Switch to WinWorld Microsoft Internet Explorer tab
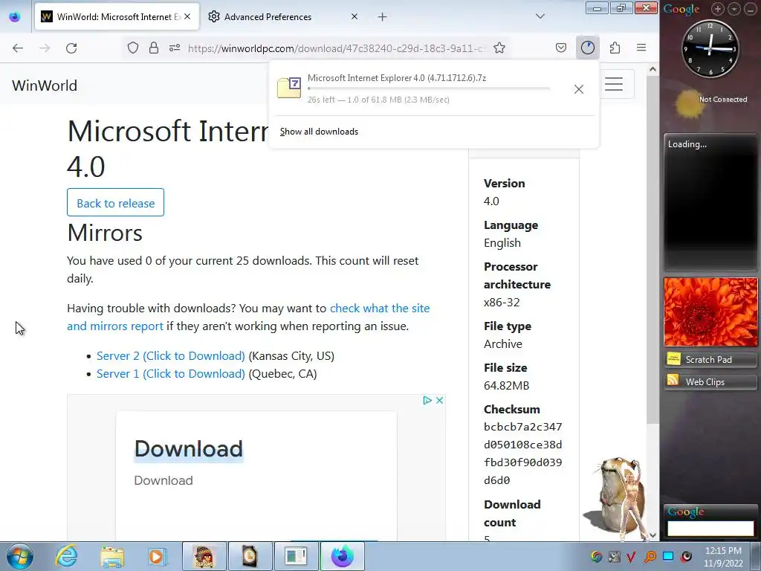Screen dimensions: 761x571 pyautogui.click(x=117, y=16)
